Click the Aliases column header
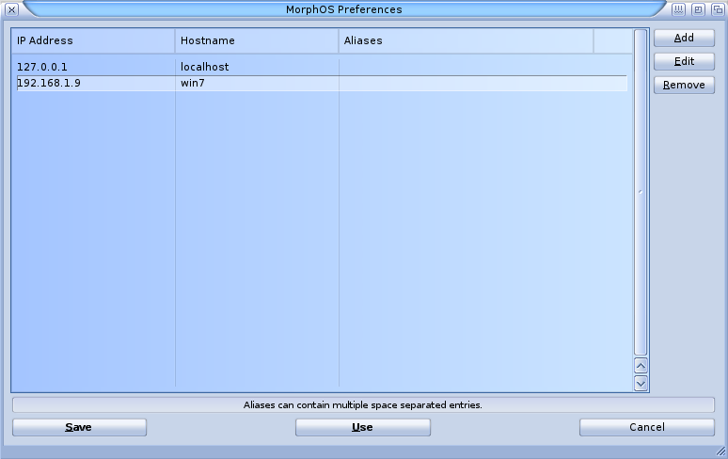Viewport: 728px width, 459px height. coord(467,40)
